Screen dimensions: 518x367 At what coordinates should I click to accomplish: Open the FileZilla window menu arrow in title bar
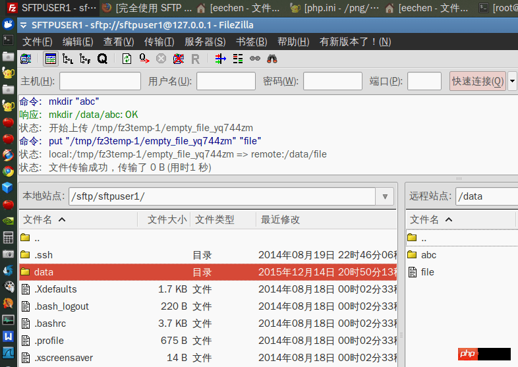[x=24, y=25]
